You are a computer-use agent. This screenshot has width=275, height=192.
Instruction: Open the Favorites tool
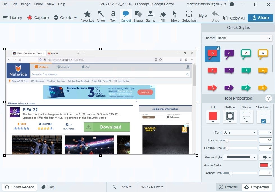click(x=87, y=16)
